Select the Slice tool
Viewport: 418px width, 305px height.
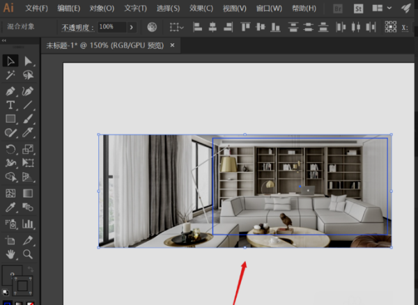pos(28,240)
